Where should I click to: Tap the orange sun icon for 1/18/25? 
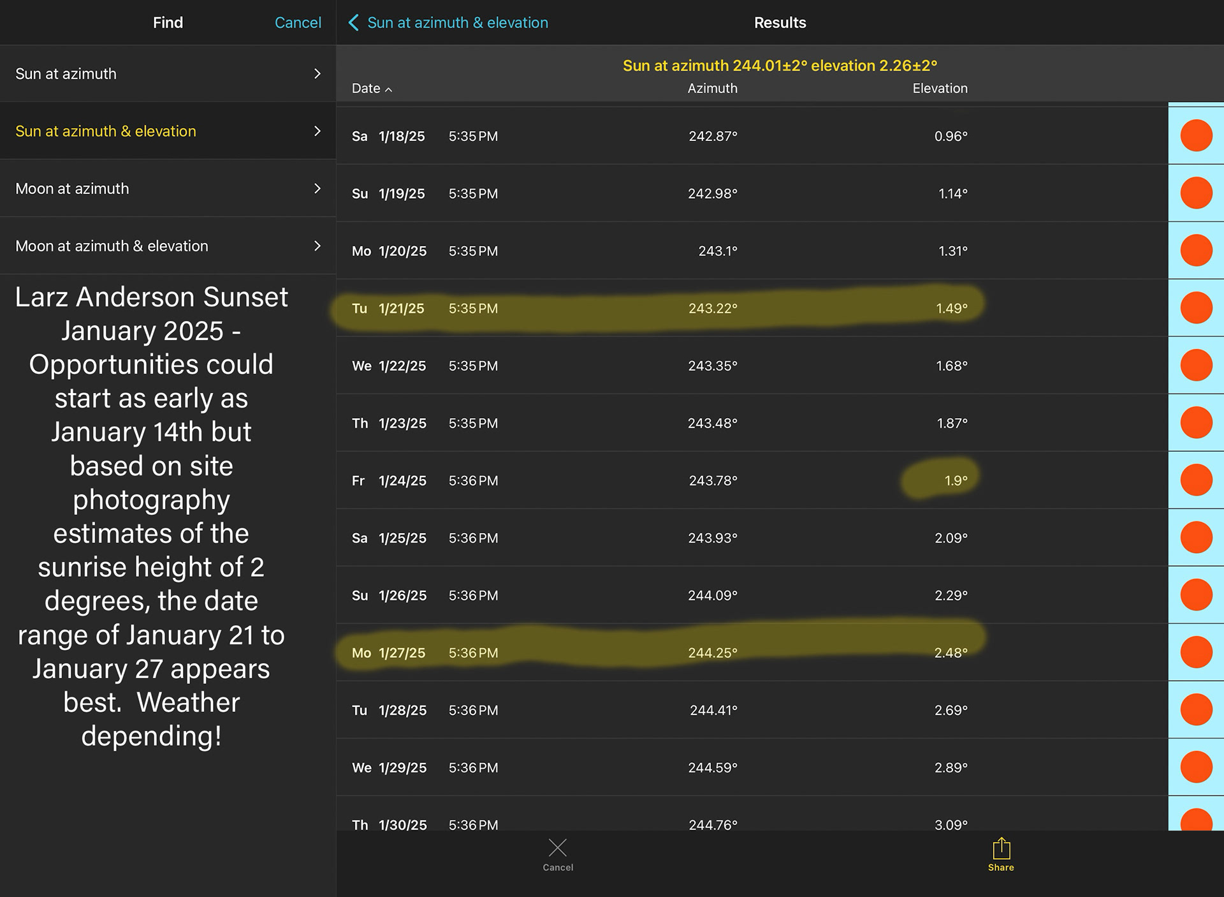coord(1196,135)
